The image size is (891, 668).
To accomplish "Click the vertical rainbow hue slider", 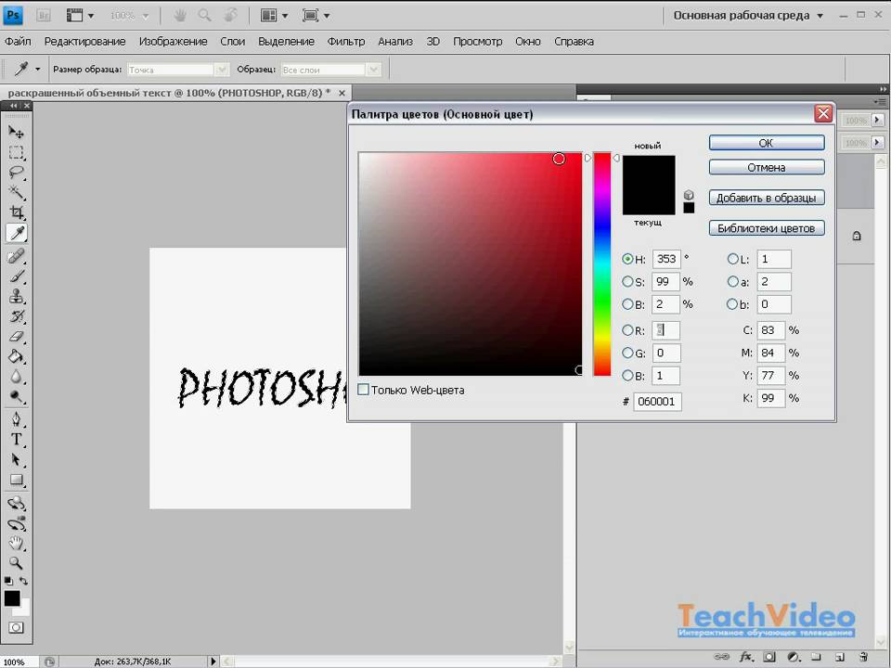I will coord(601,263).
